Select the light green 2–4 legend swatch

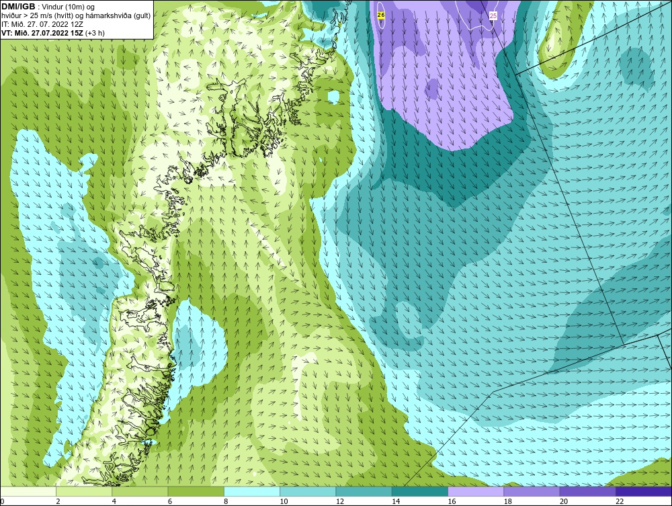tap(84, 491)
